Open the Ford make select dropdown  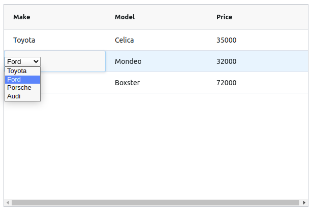tap(22, 61)
